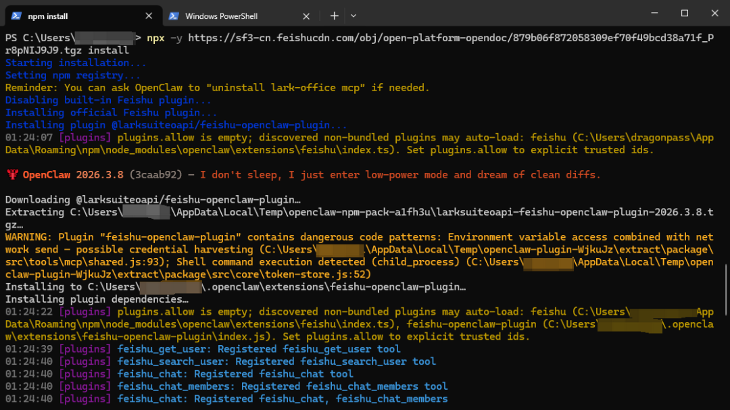730x410 pixels.
Task: Click 'Installing plugin dependencies…' line
Action: 97,299
